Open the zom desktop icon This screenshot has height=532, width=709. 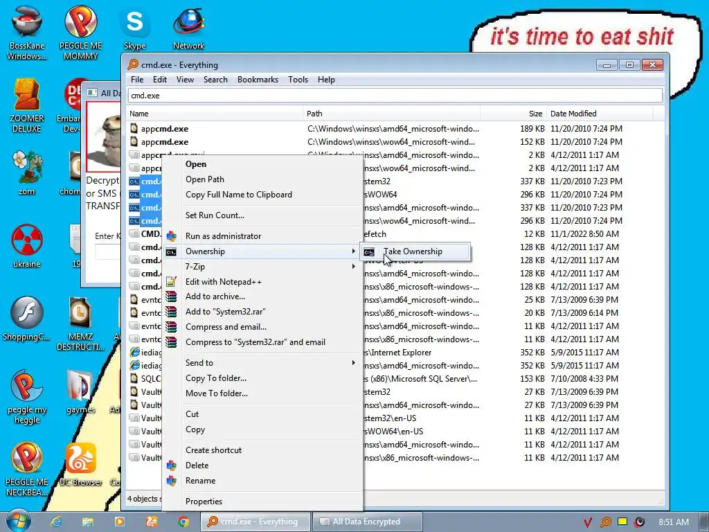27,172
